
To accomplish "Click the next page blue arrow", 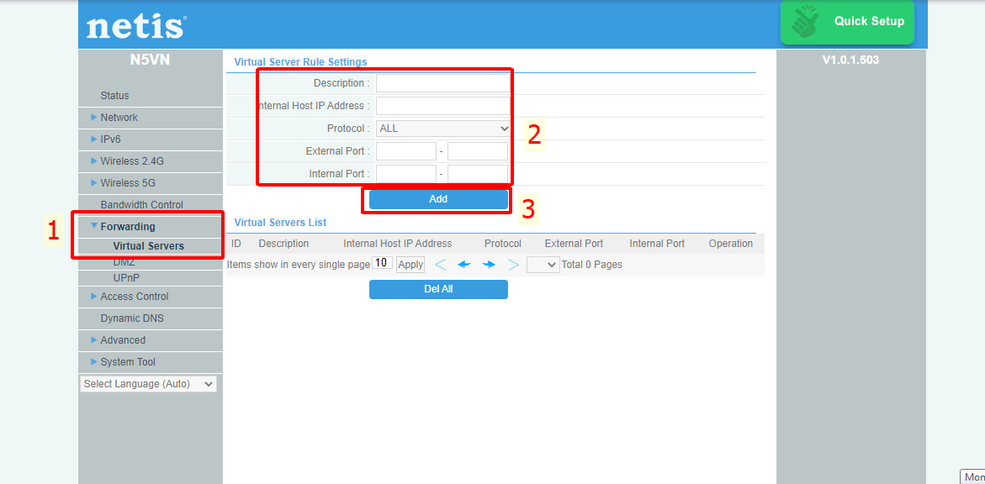I will click(x=488, y=264).
